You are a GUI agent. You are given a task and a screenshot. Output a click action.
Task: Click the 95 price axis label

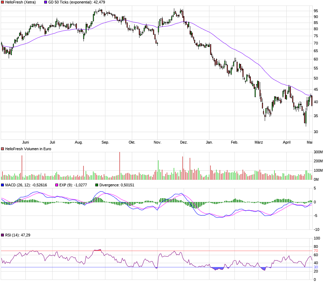click(316, 11)
